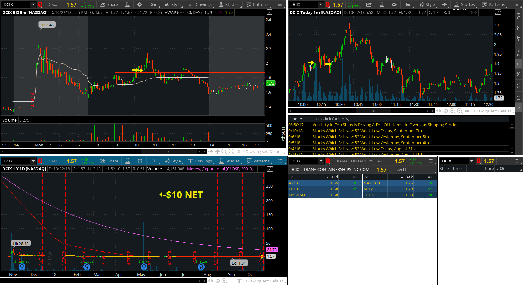Viewport: 523px width, 285px height.
Task: Open the flask icon on the 5m chart toolbar
Action: (x=127, y=4)
